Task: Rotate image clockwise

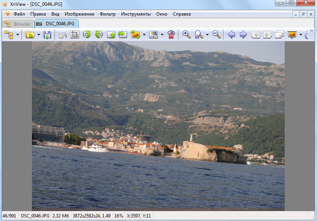Action: 99,35
